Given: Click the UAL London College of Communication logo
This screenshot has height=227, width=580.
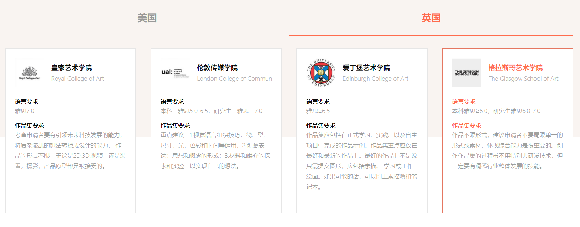Looking at the screenshot, I should pos(175,73).
